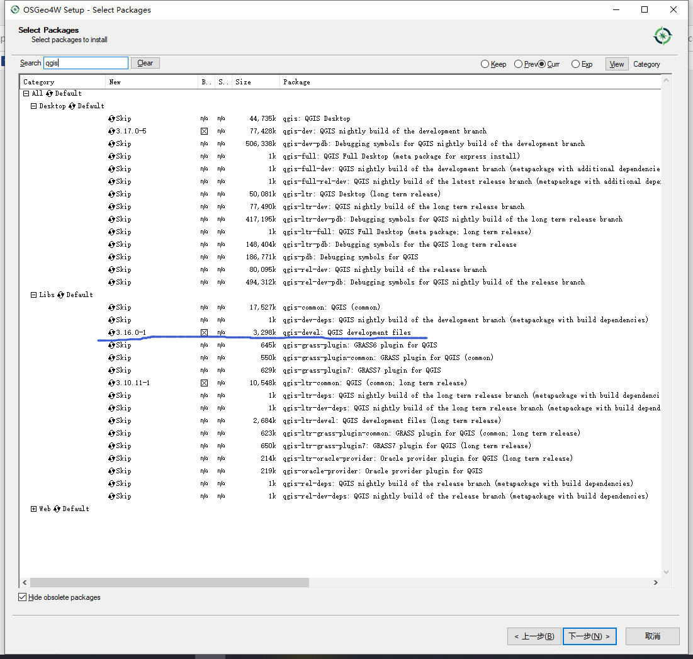Switch to Category view mode

[646, 64]
